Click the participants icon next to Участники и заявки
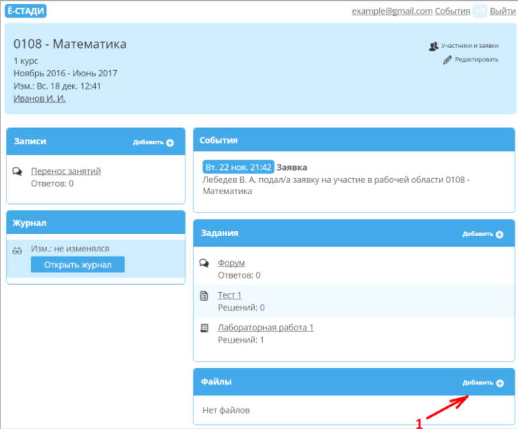The image size is (518, 429). [x=434, y=47]
